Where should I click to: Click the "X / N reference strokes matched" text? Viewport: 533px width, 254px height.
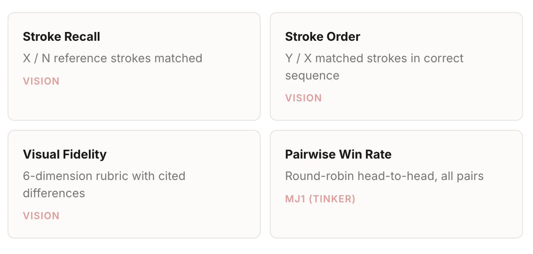coord(112,58)
